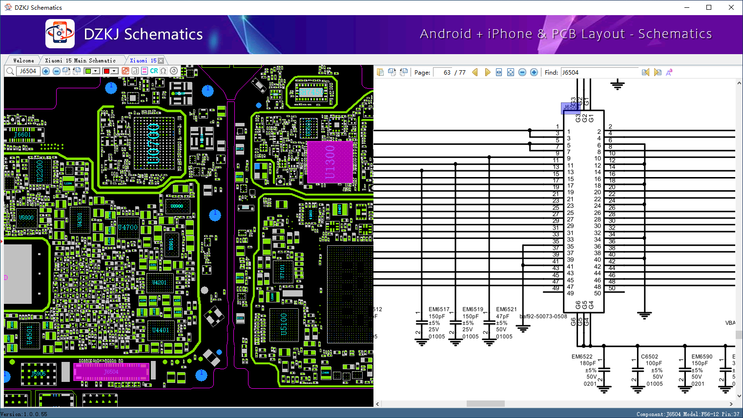The image size is (743, 418).
Task: Click the red color swatch in PCB toolbar
Action: pyautogui.click(x=106, y=71)
